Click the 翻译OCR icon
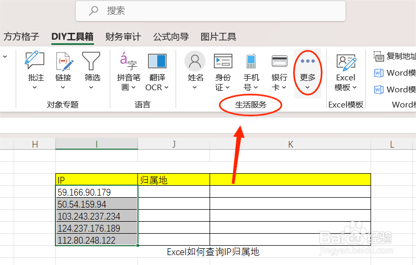This screenshot has width=416, height=265. point(157,61)
